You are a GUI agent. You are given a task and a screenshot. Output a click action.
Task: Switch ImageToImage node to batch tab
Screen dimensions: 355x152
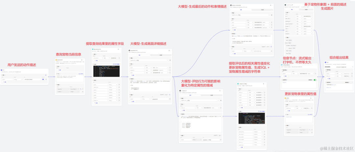click(306, 10)
